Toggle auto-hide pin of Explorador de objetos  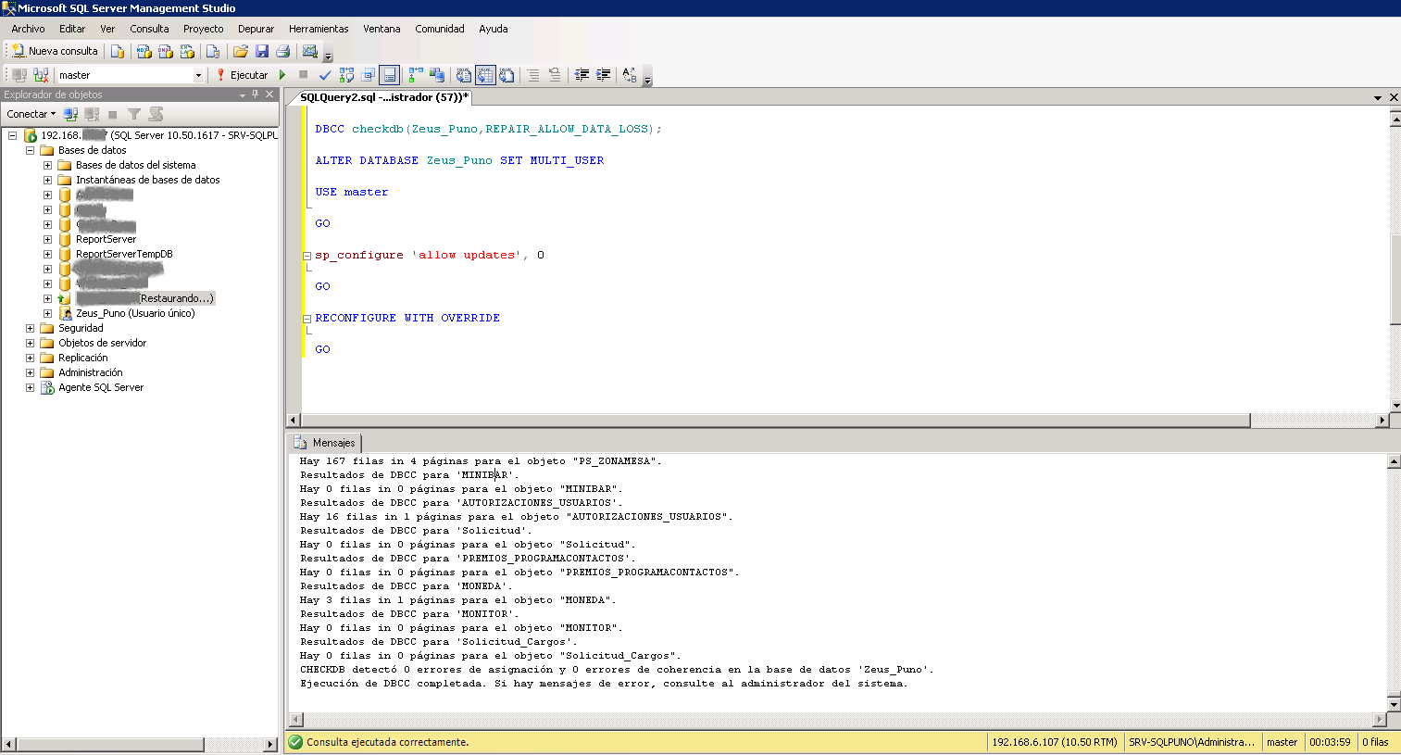click(x=256, y=94)
